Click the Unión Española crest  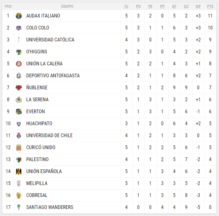19,171
